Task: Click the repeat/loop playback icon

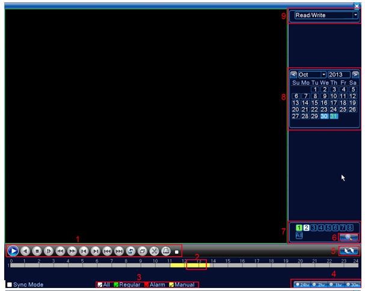Action: [130, 251]
